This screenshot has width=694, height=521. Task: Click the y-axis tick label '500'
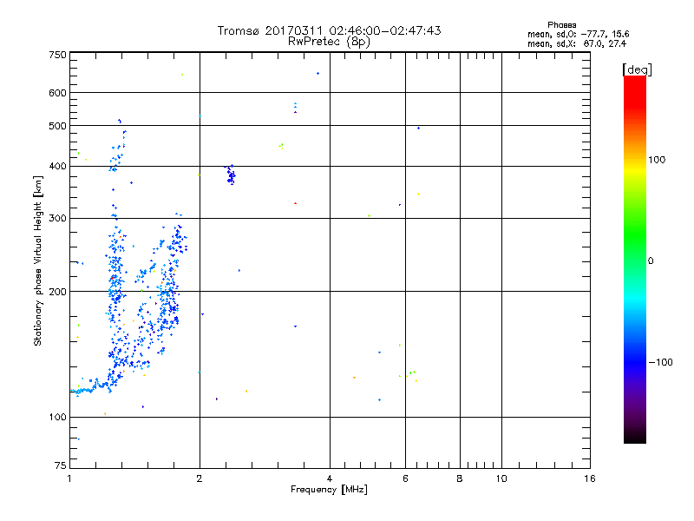tap(57, 126)
